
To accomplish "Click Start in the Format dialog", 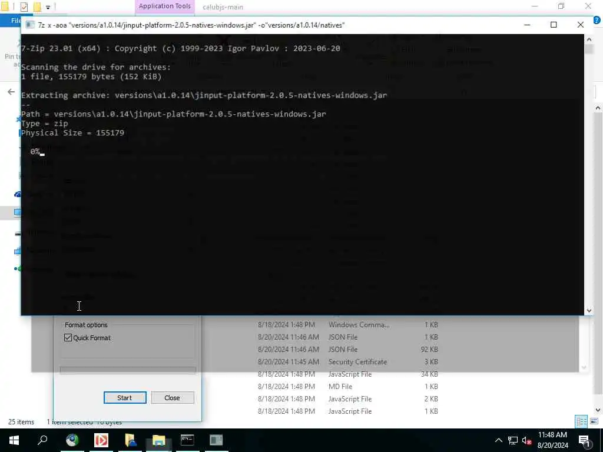I will coord(125,398).
